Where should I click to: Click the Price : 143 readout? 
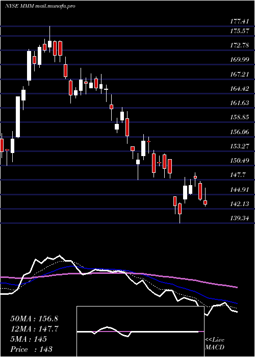(31, 349)
